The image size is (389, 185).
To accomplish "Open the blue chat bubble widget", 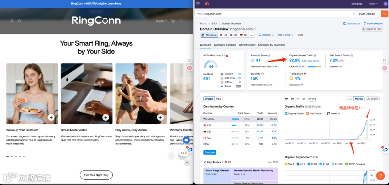I will point(186,140).
